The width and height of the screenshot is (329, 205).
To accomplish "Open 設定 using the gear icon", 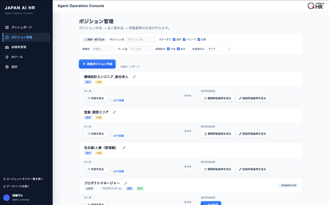I will [x=7, y=67].
